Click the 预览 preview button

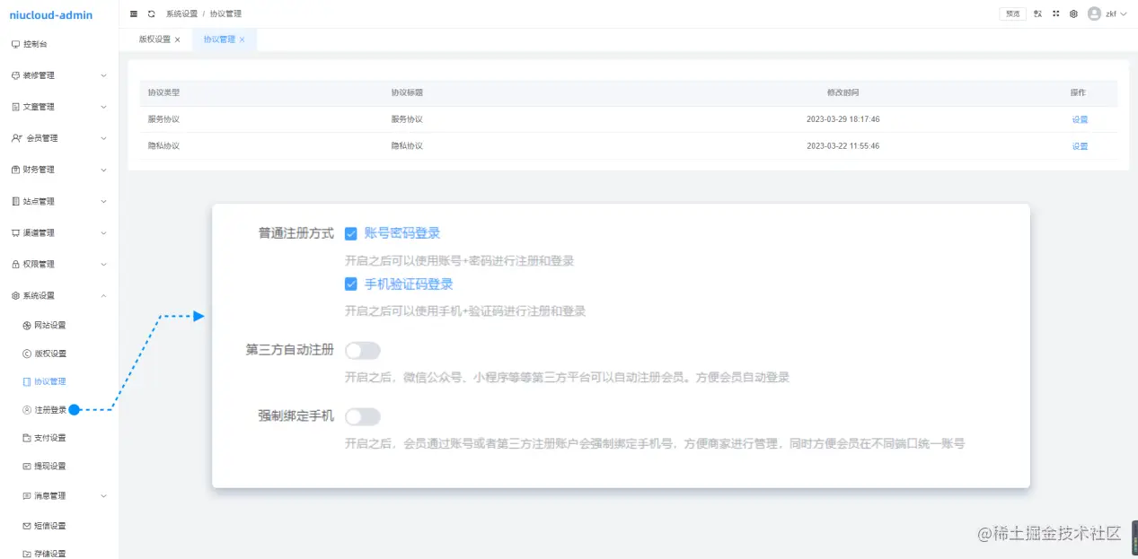tap(1012, 13)
